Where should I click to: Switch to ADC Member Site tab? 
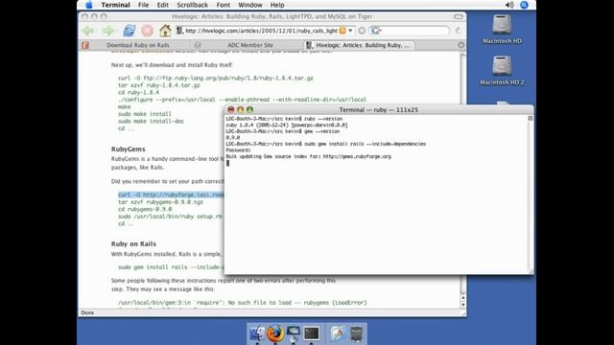[250, 45]
